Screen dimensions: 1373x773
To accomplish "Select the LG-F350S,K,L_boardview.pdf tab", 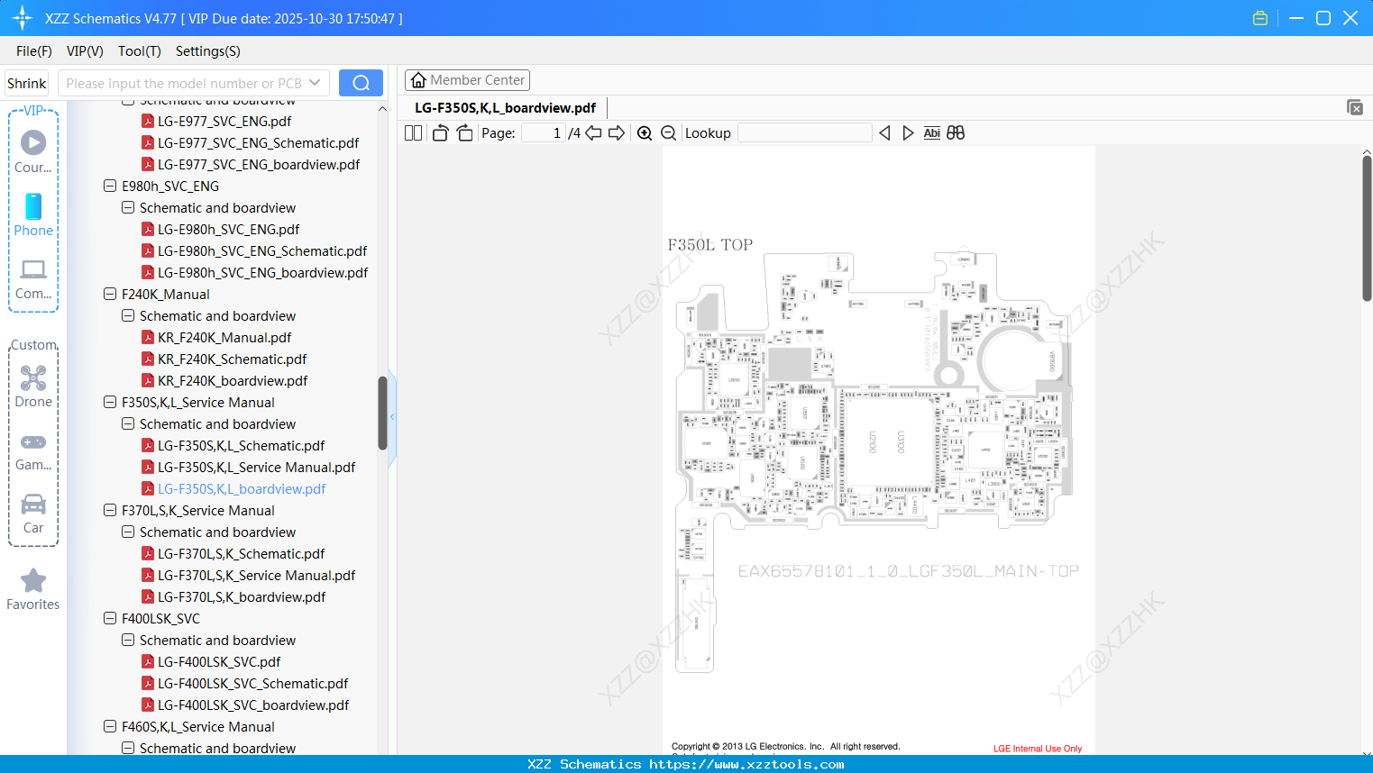I will point(505,108).
